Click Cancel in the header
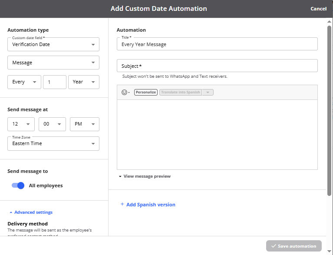 click(x=318, y=9)
